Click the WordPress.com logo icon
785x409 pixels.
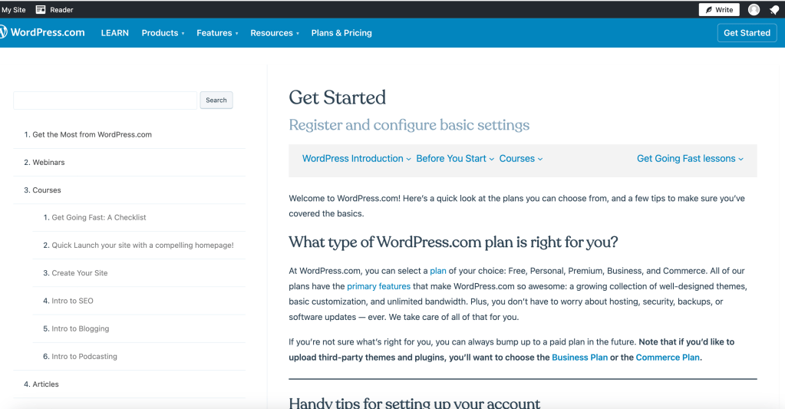tap(2, 33)
